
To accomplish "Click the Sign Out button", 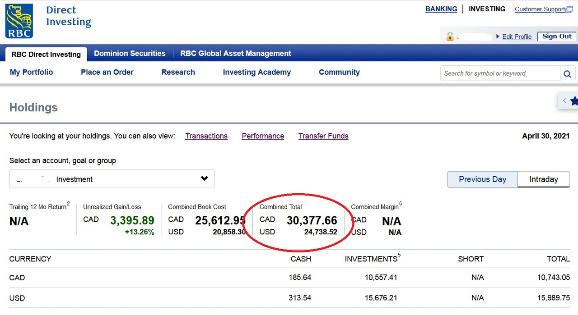I will click(x=557, y=37).
